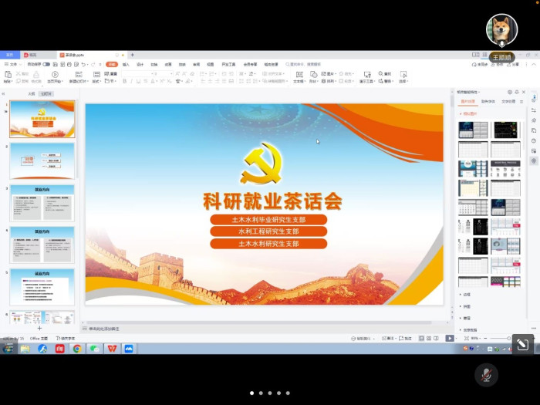The image size is (540, 405).
Task: Open the Picture (图片) dropdown
Action: [x=329, y=74]
